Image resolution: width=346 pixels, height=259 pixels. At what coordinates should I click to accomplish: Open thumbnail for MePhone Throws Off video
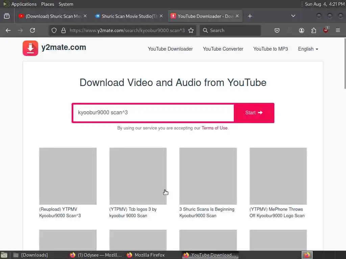tap(278, 176)
